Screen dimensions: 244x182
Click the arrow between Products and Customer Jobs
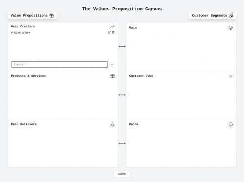pos(122,95)
